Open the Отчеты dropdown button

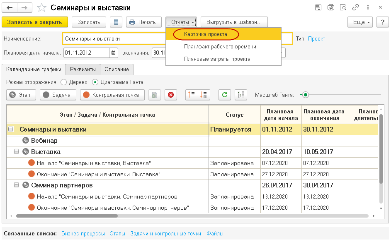182,22
